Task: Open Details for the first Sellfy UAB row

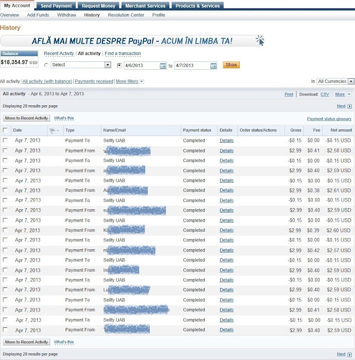Action: pyautogui.click(x=226, y=141)
